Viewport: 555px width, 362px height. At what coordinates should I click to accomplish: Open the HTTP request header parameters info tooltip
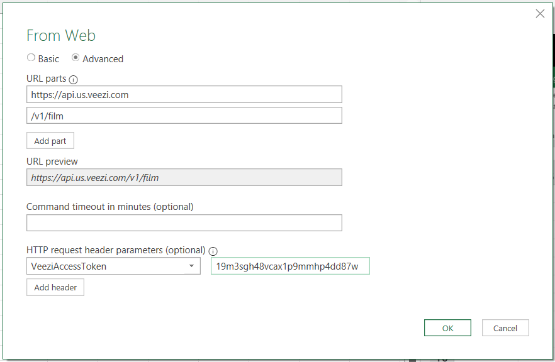click(x=213, y=250)
